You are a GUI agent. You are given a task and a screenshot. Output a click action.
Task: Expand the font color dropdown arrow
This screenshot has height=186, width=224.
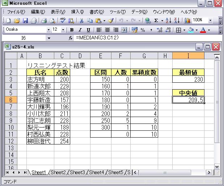click(209, 30)
